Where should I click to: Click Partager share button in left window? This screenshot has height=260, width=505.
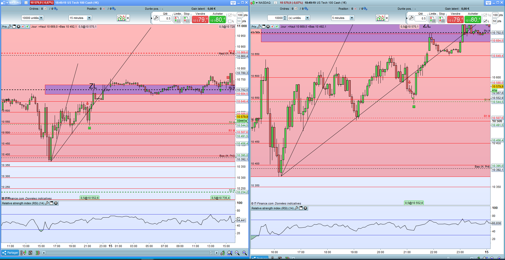10,253
